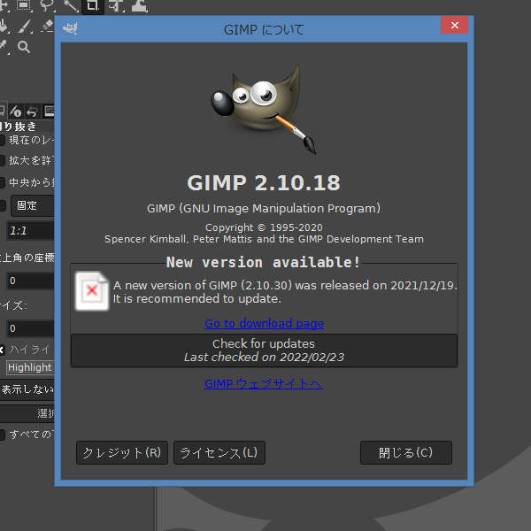Select the Rectangle Select tool
Viewport: 531px width, 531px height.
24,5
